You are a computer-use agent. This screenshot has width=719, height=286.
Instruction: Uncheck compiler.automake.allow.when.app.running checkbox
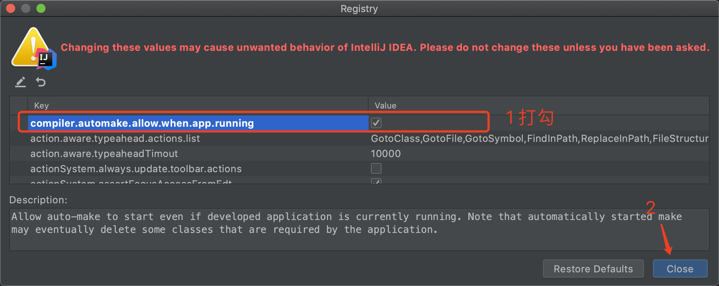pos(376,123)
